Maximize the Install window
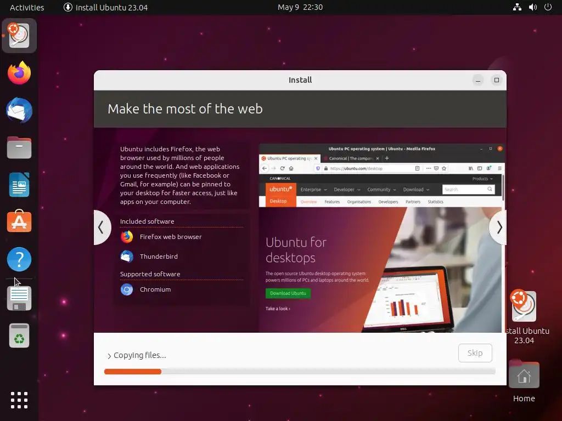 [496, 80]
